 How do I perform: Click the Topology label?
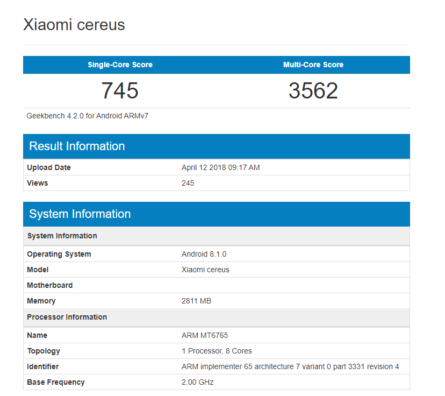coord(44,351)
